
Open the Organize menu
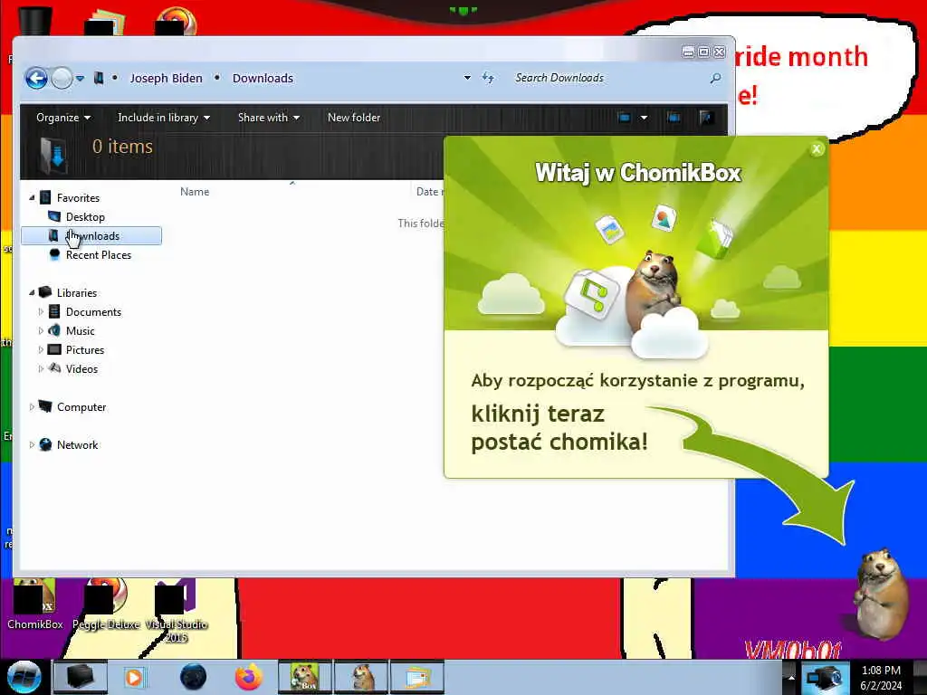coord(63,117)
